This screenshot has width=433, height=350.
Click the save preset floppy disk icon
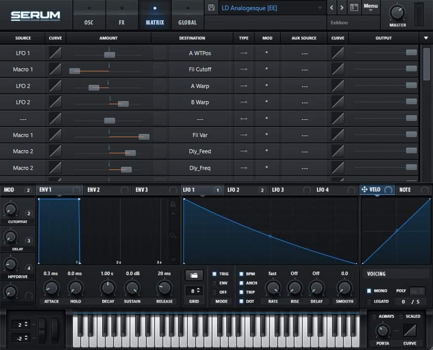pos(211,8)
